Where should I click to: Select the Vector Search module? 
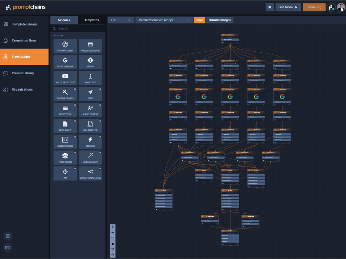pos(65,94)
